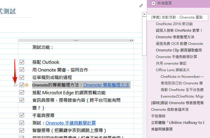
Task: Toggle the 用 Onenote 開會，協同合作 checkbox
Action: 22,70
